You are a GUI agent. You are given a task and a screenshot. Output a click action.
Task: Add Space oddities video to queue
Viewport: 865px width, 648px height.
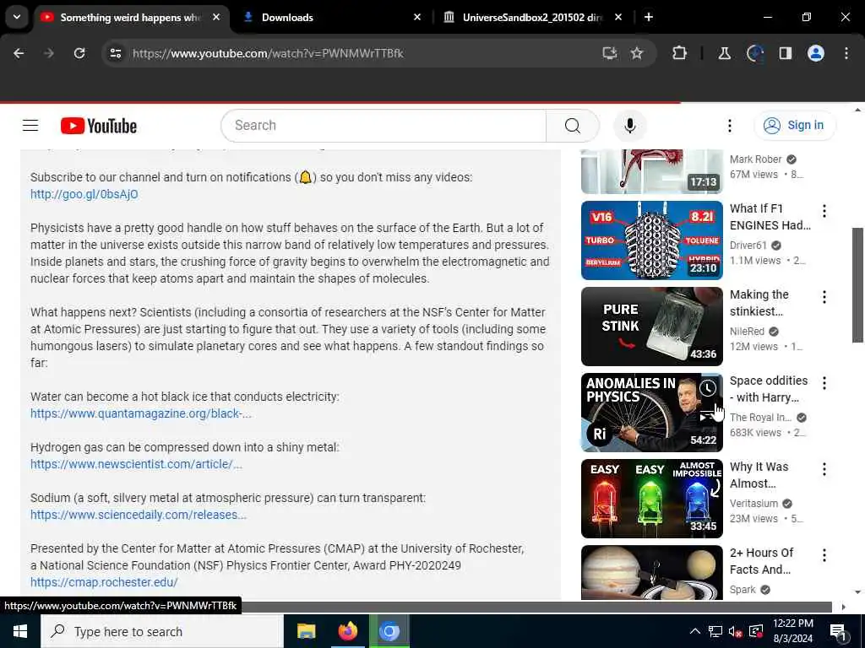click(x=708, y=414)
